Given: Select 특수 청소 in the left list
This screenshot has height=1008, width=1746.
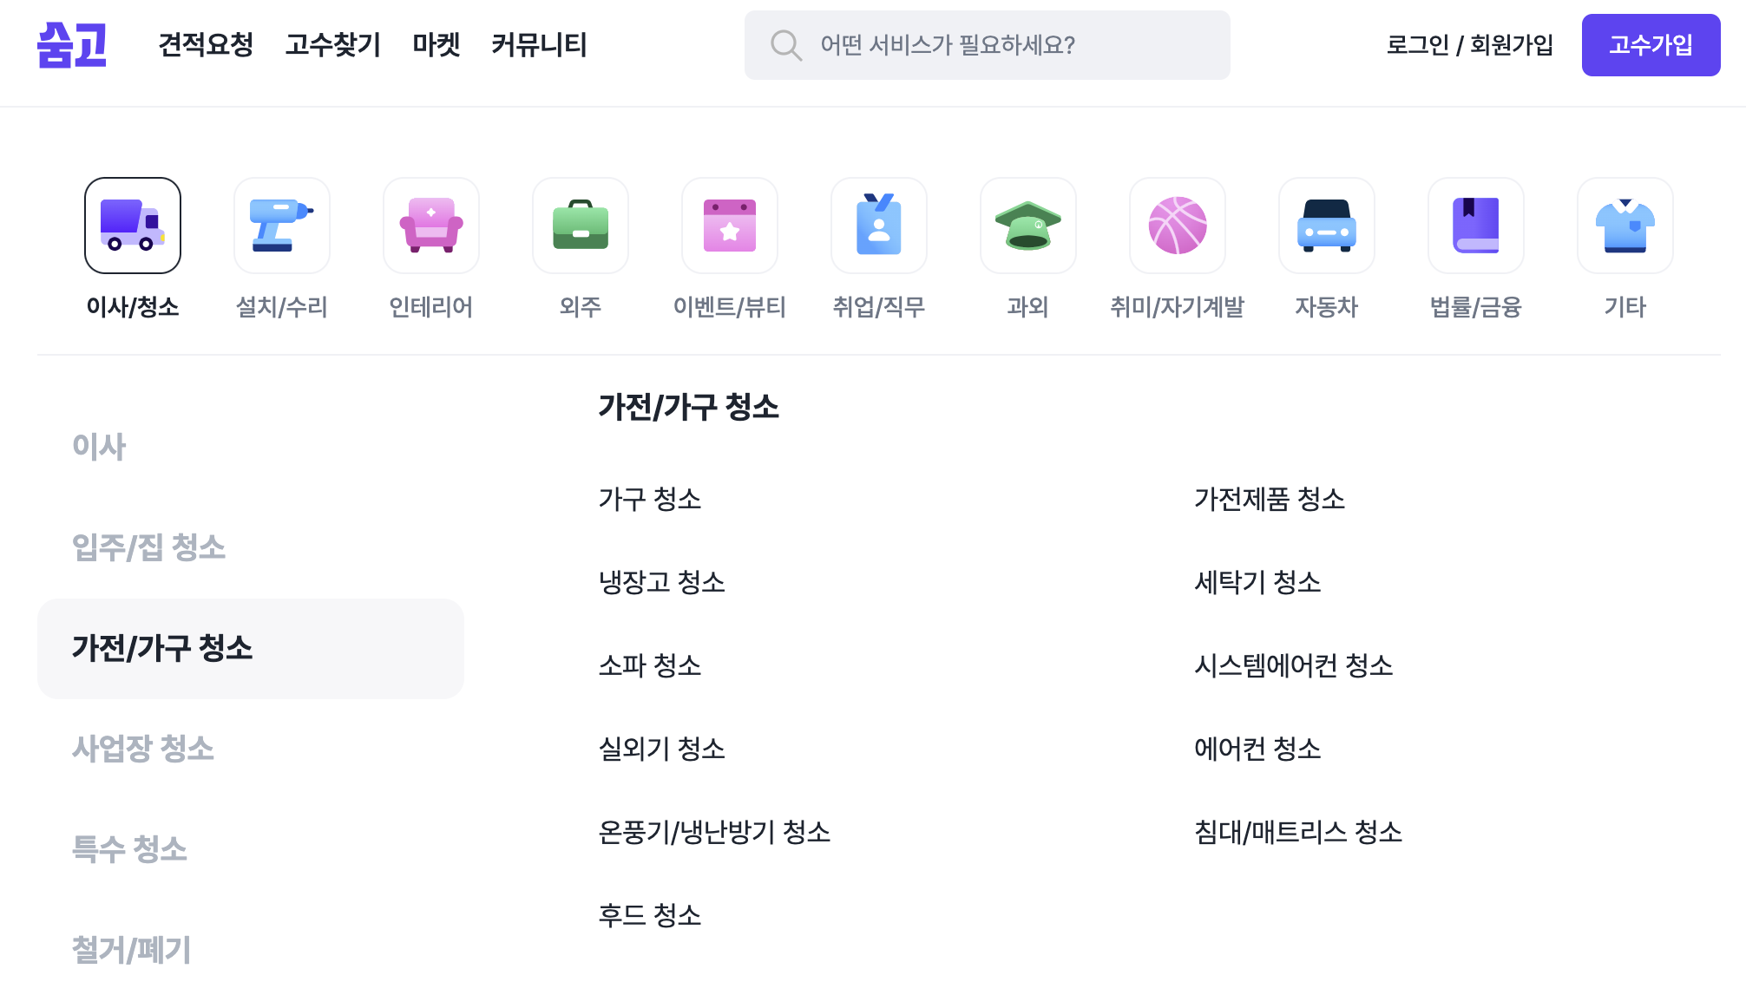Looking at the screenshot, I should (x=129, y=849).
